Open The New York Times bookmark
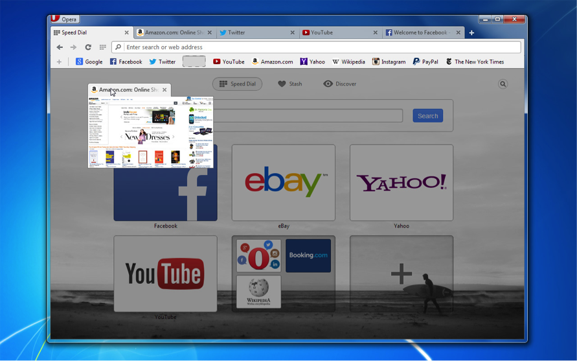This screenshot has width=577, height=361. pos(475,62)
